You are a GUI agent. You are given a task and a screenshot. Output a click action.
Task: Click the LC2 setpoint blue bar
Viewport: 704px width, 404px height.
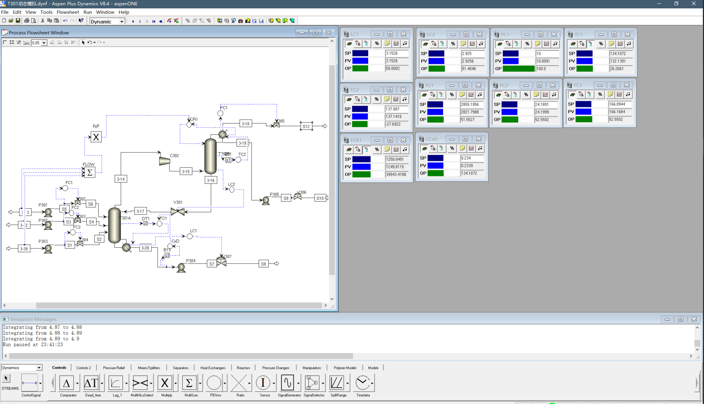436,53
